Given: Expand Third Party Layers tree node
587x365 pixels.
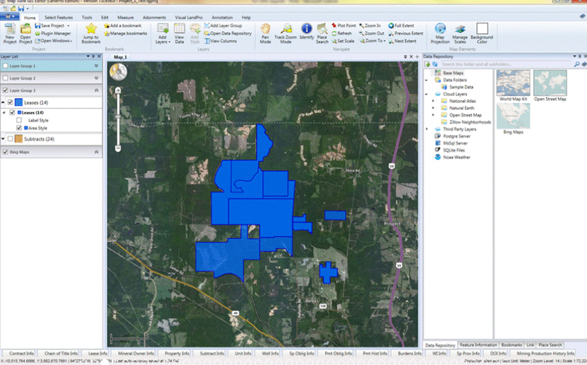Looking at the screenshot, I should click(x=426, y=129).
